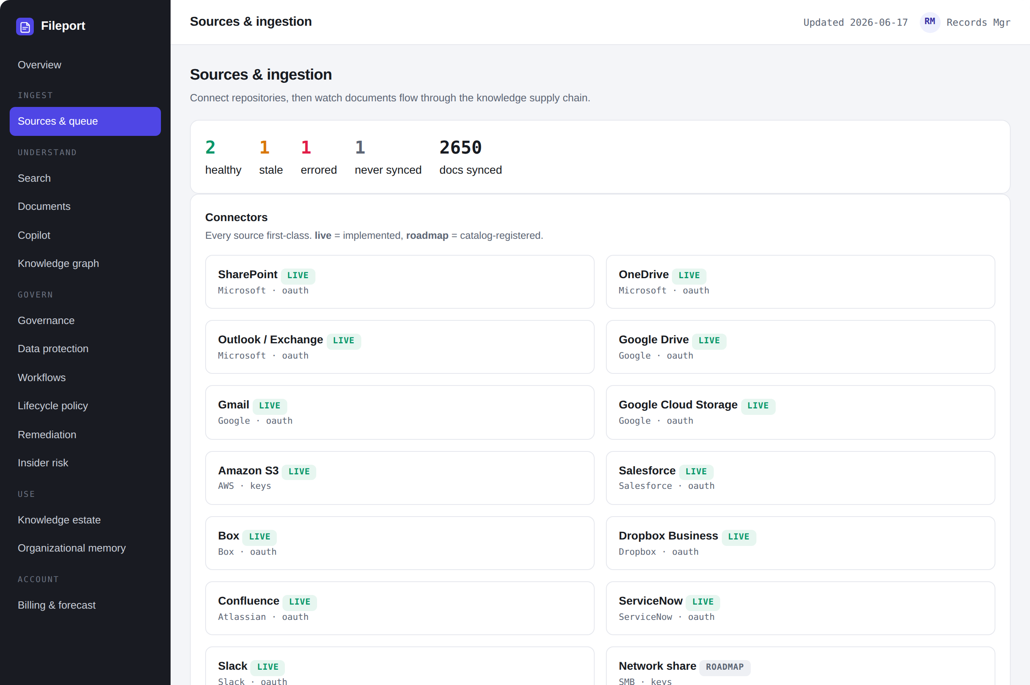Viewport: 1030px width, 685px height.
Task: Open Dropbox Business connector card
Action: tap(800, 543)
